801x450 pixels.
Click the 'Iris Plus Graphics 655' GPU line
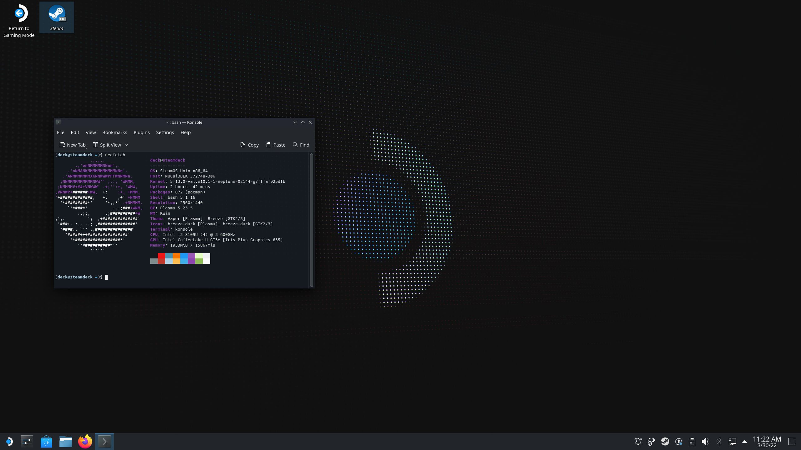tap(217, 240)
